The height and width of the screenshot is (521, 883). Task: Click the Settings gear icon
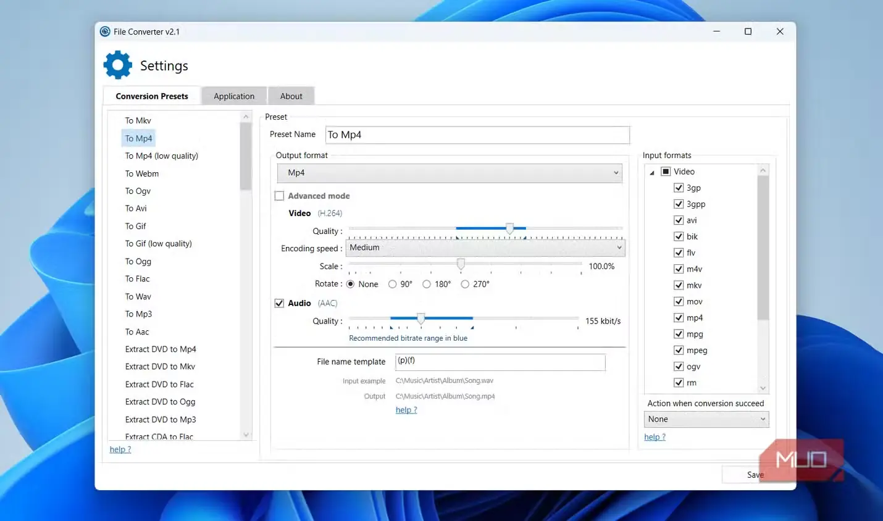(x=118, y=65)
